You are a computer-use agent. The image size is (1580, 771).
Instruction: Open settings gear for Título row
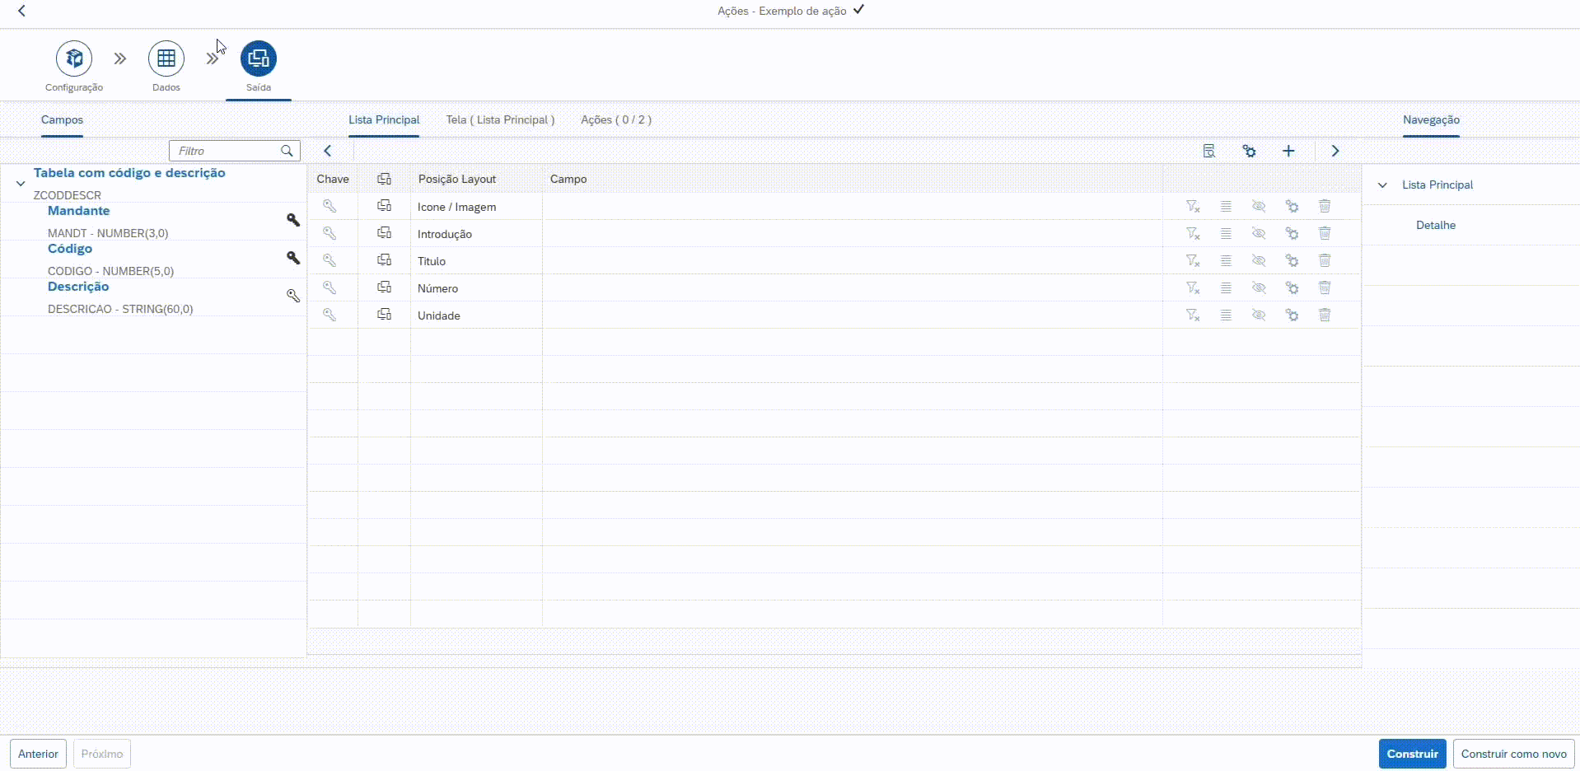tap(1292, 260)
